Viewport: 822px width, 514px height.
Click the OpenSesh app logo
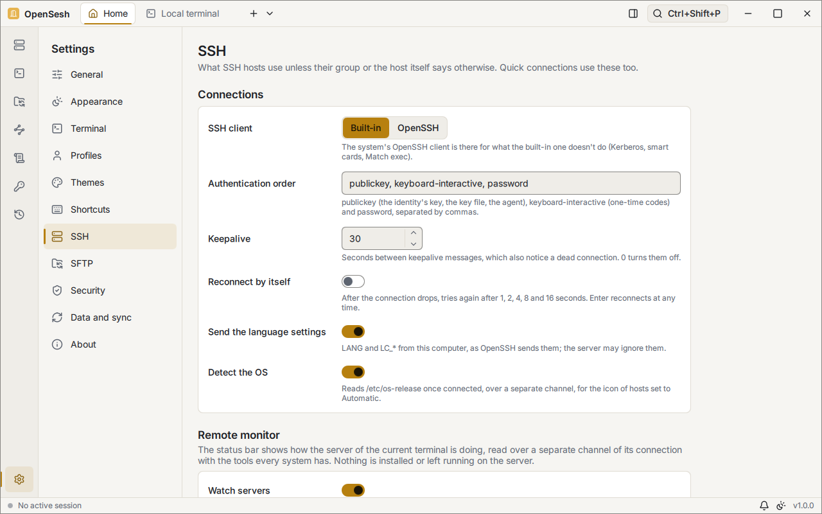point(13,13)
